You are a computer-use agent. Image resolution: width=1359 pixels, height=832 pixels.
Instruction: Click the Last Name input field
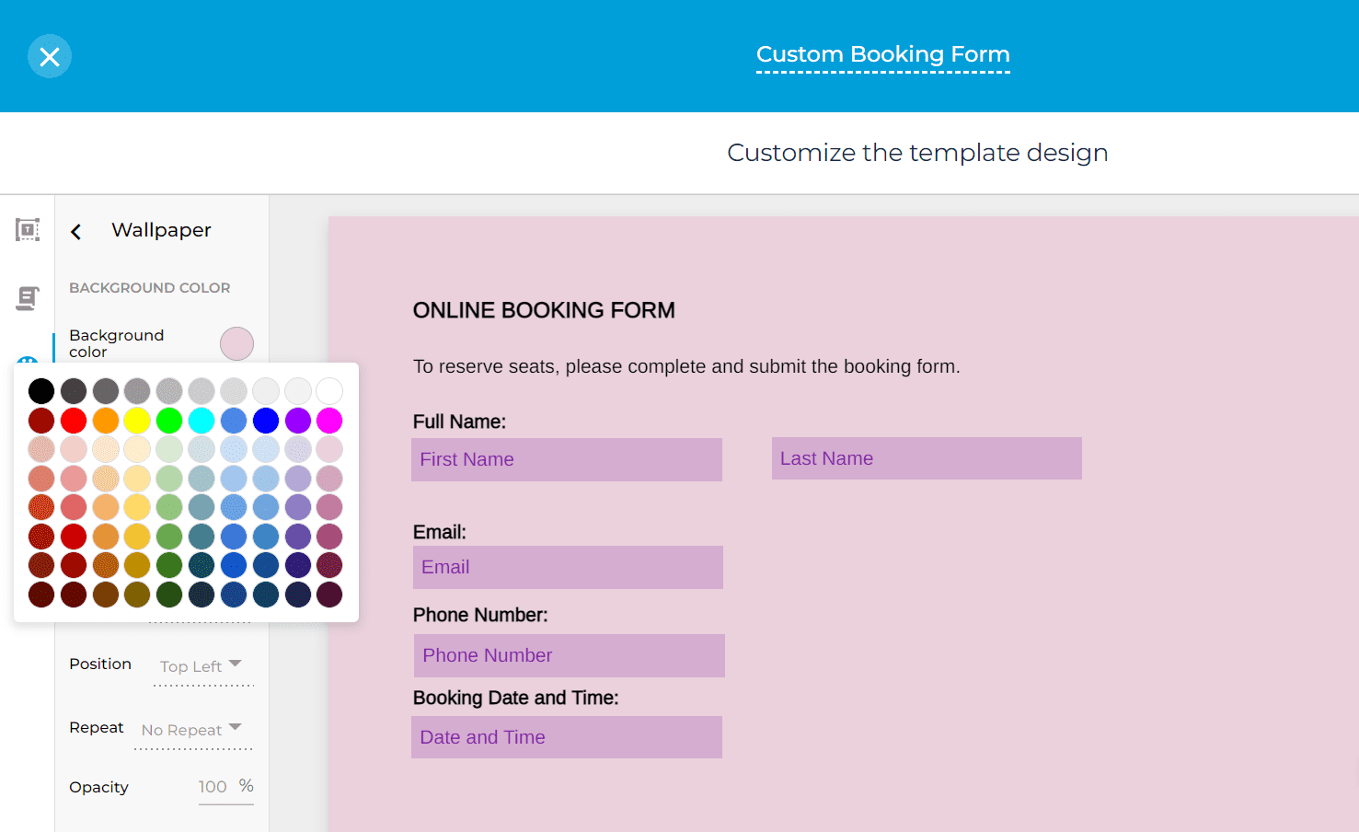(x=926, y=457)
